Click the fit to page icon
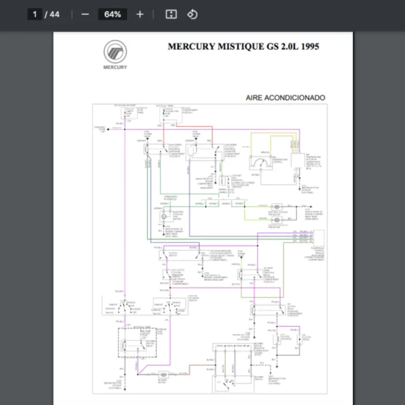Image resolution: width=405 pixels, height=405 pixels. click(x=171, y=14)
